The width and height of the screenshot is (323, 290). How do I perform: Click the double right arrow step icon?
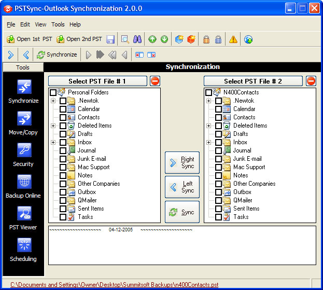pyautogui.click(x=100, y=55)
